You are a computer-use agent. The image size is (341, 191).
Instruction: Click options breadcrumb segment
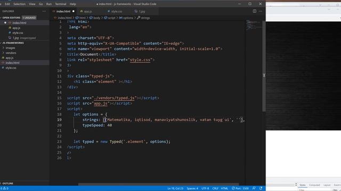click(x=128, y=18)
